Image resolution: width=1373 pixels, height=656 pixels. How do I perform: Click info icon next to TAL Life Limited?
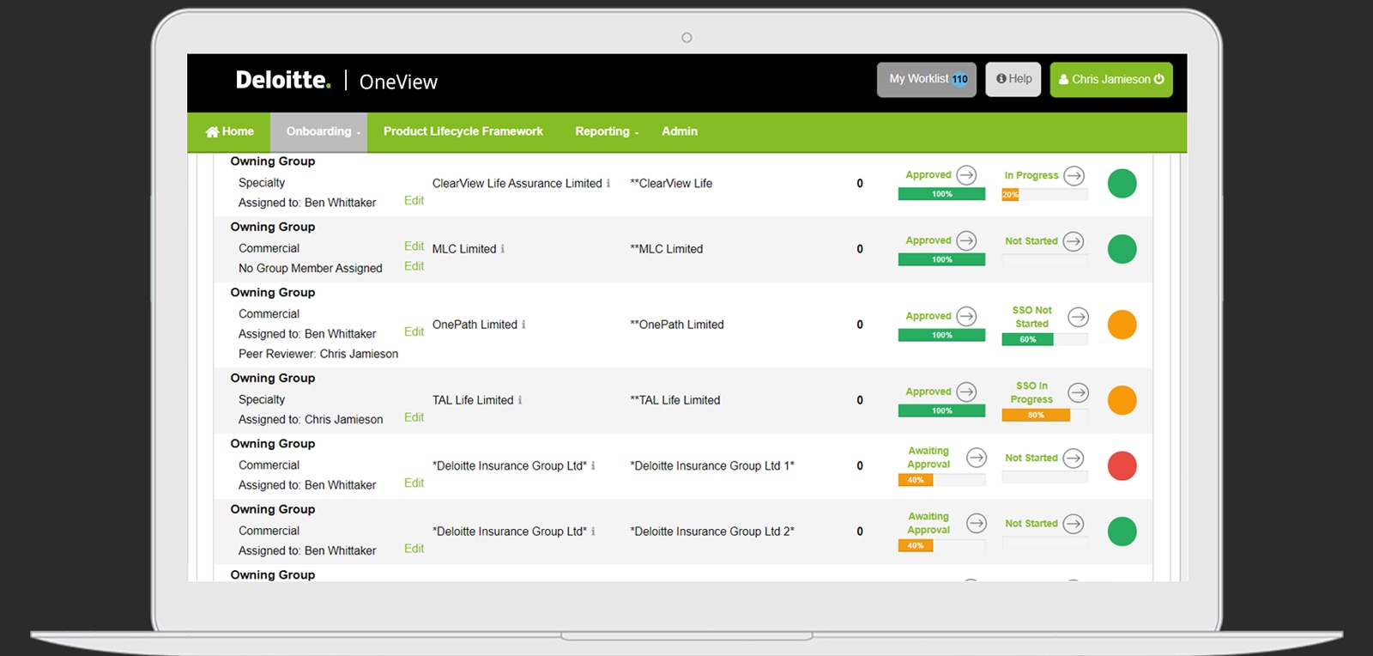click(x=520, y=400)
